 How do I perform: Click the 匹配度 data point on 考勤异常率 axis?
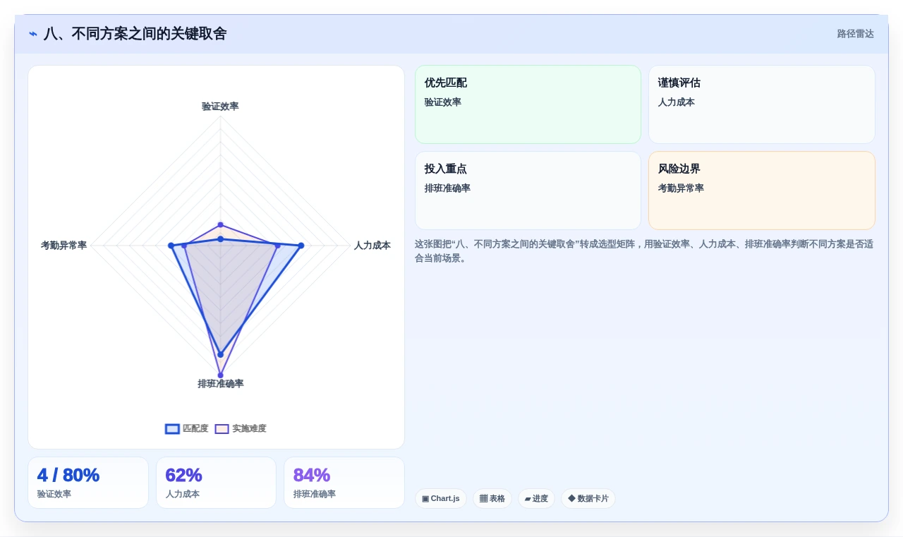(x=171, y=246)
